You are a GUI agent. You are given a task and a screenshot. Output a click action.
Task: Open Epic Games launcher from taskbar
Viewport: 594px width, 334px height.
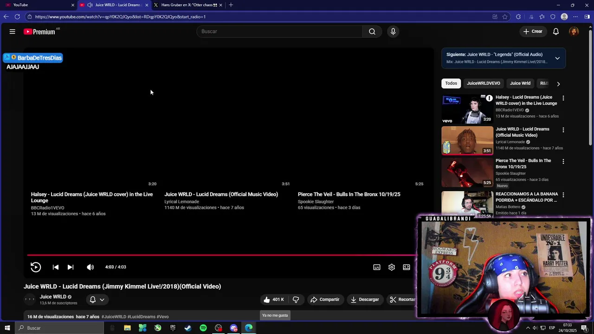(173, 328)
